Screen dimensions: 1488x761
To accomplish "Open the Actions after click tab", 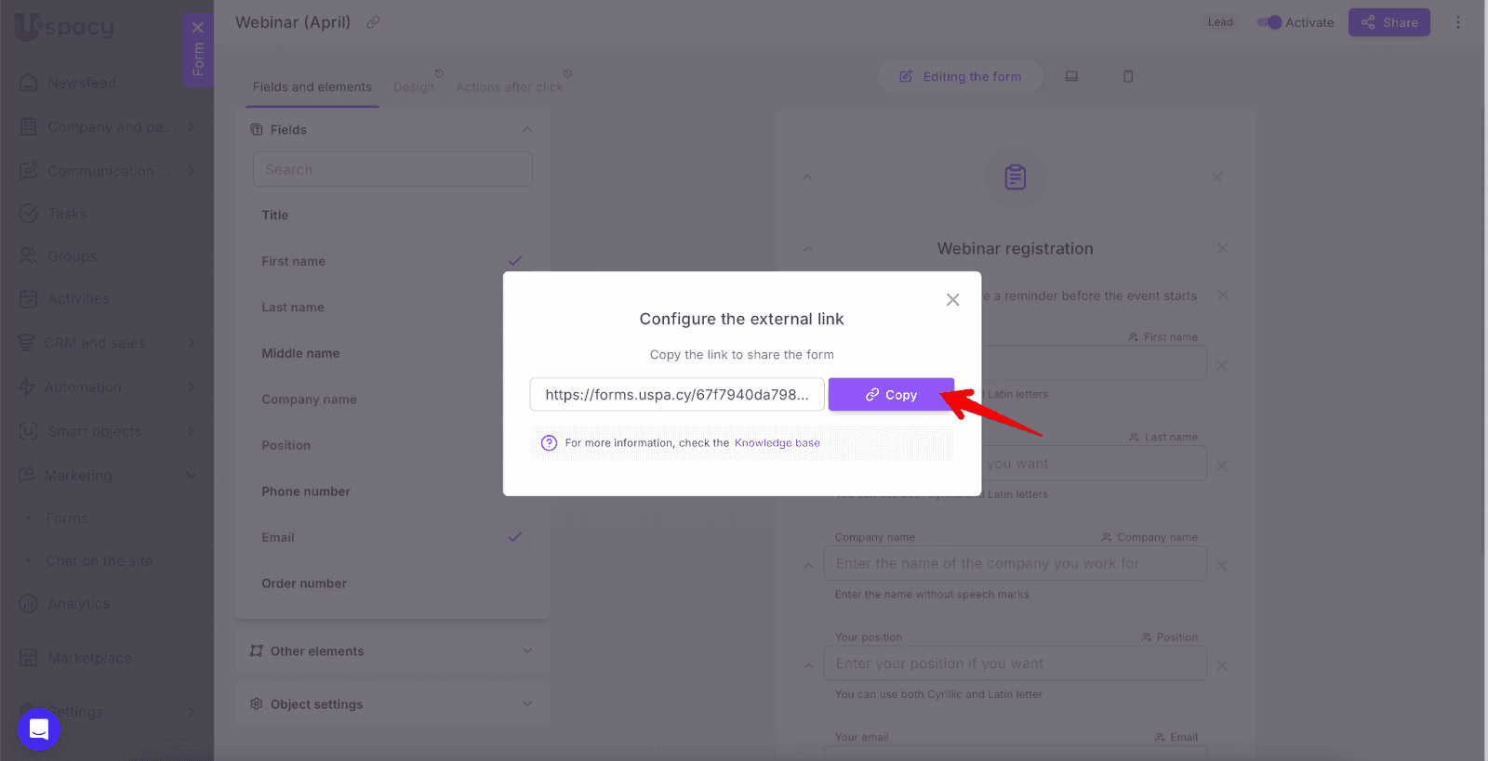I will tap(509, 87).
